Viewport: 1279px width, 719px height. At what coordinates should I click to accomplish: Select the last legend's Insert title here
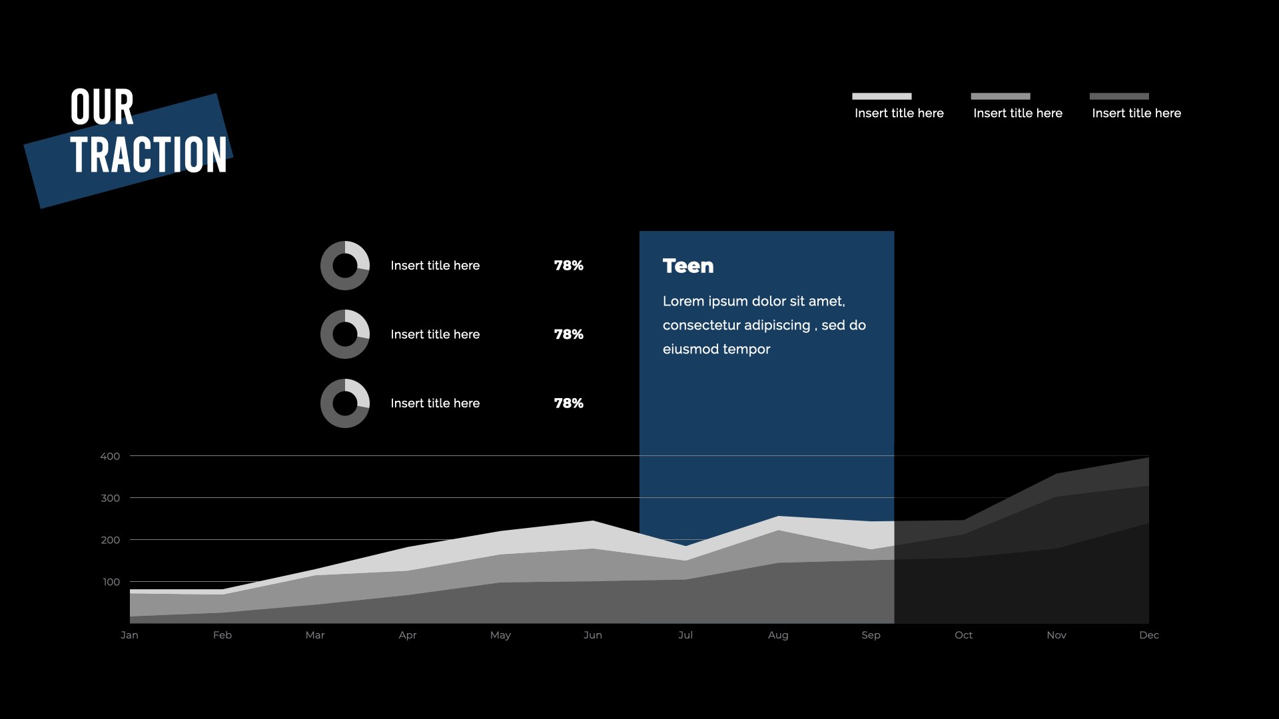coord(1136,113)
